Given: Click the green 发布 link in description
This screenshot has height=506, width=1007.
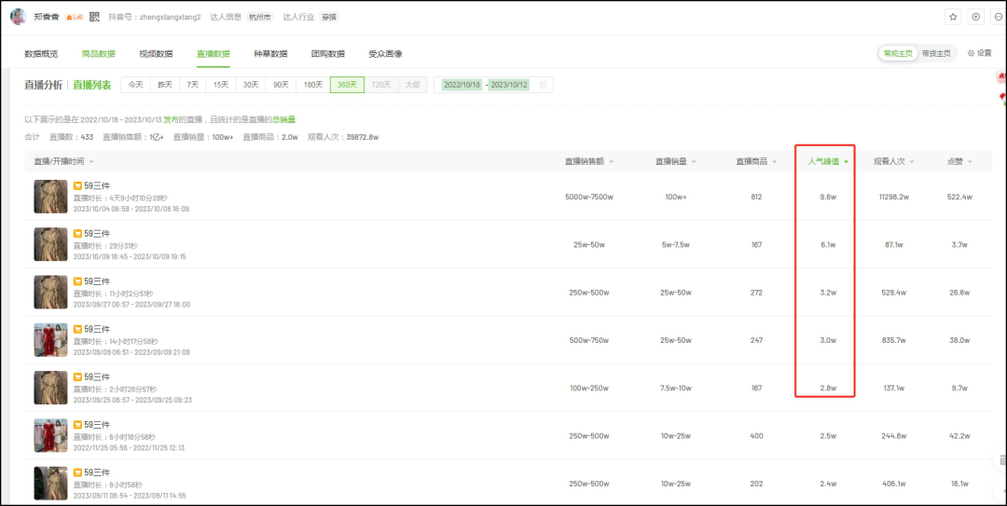Looking at the screenshot, I should [171, 119].
